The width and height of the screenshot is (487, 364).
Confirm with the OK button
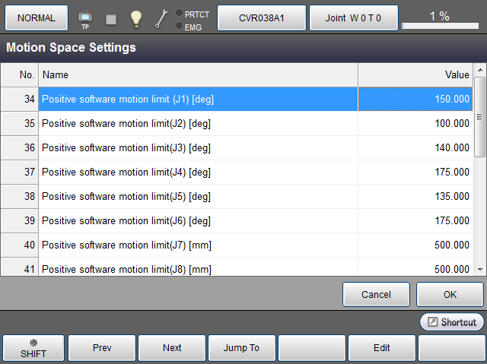tap(450, 294)
